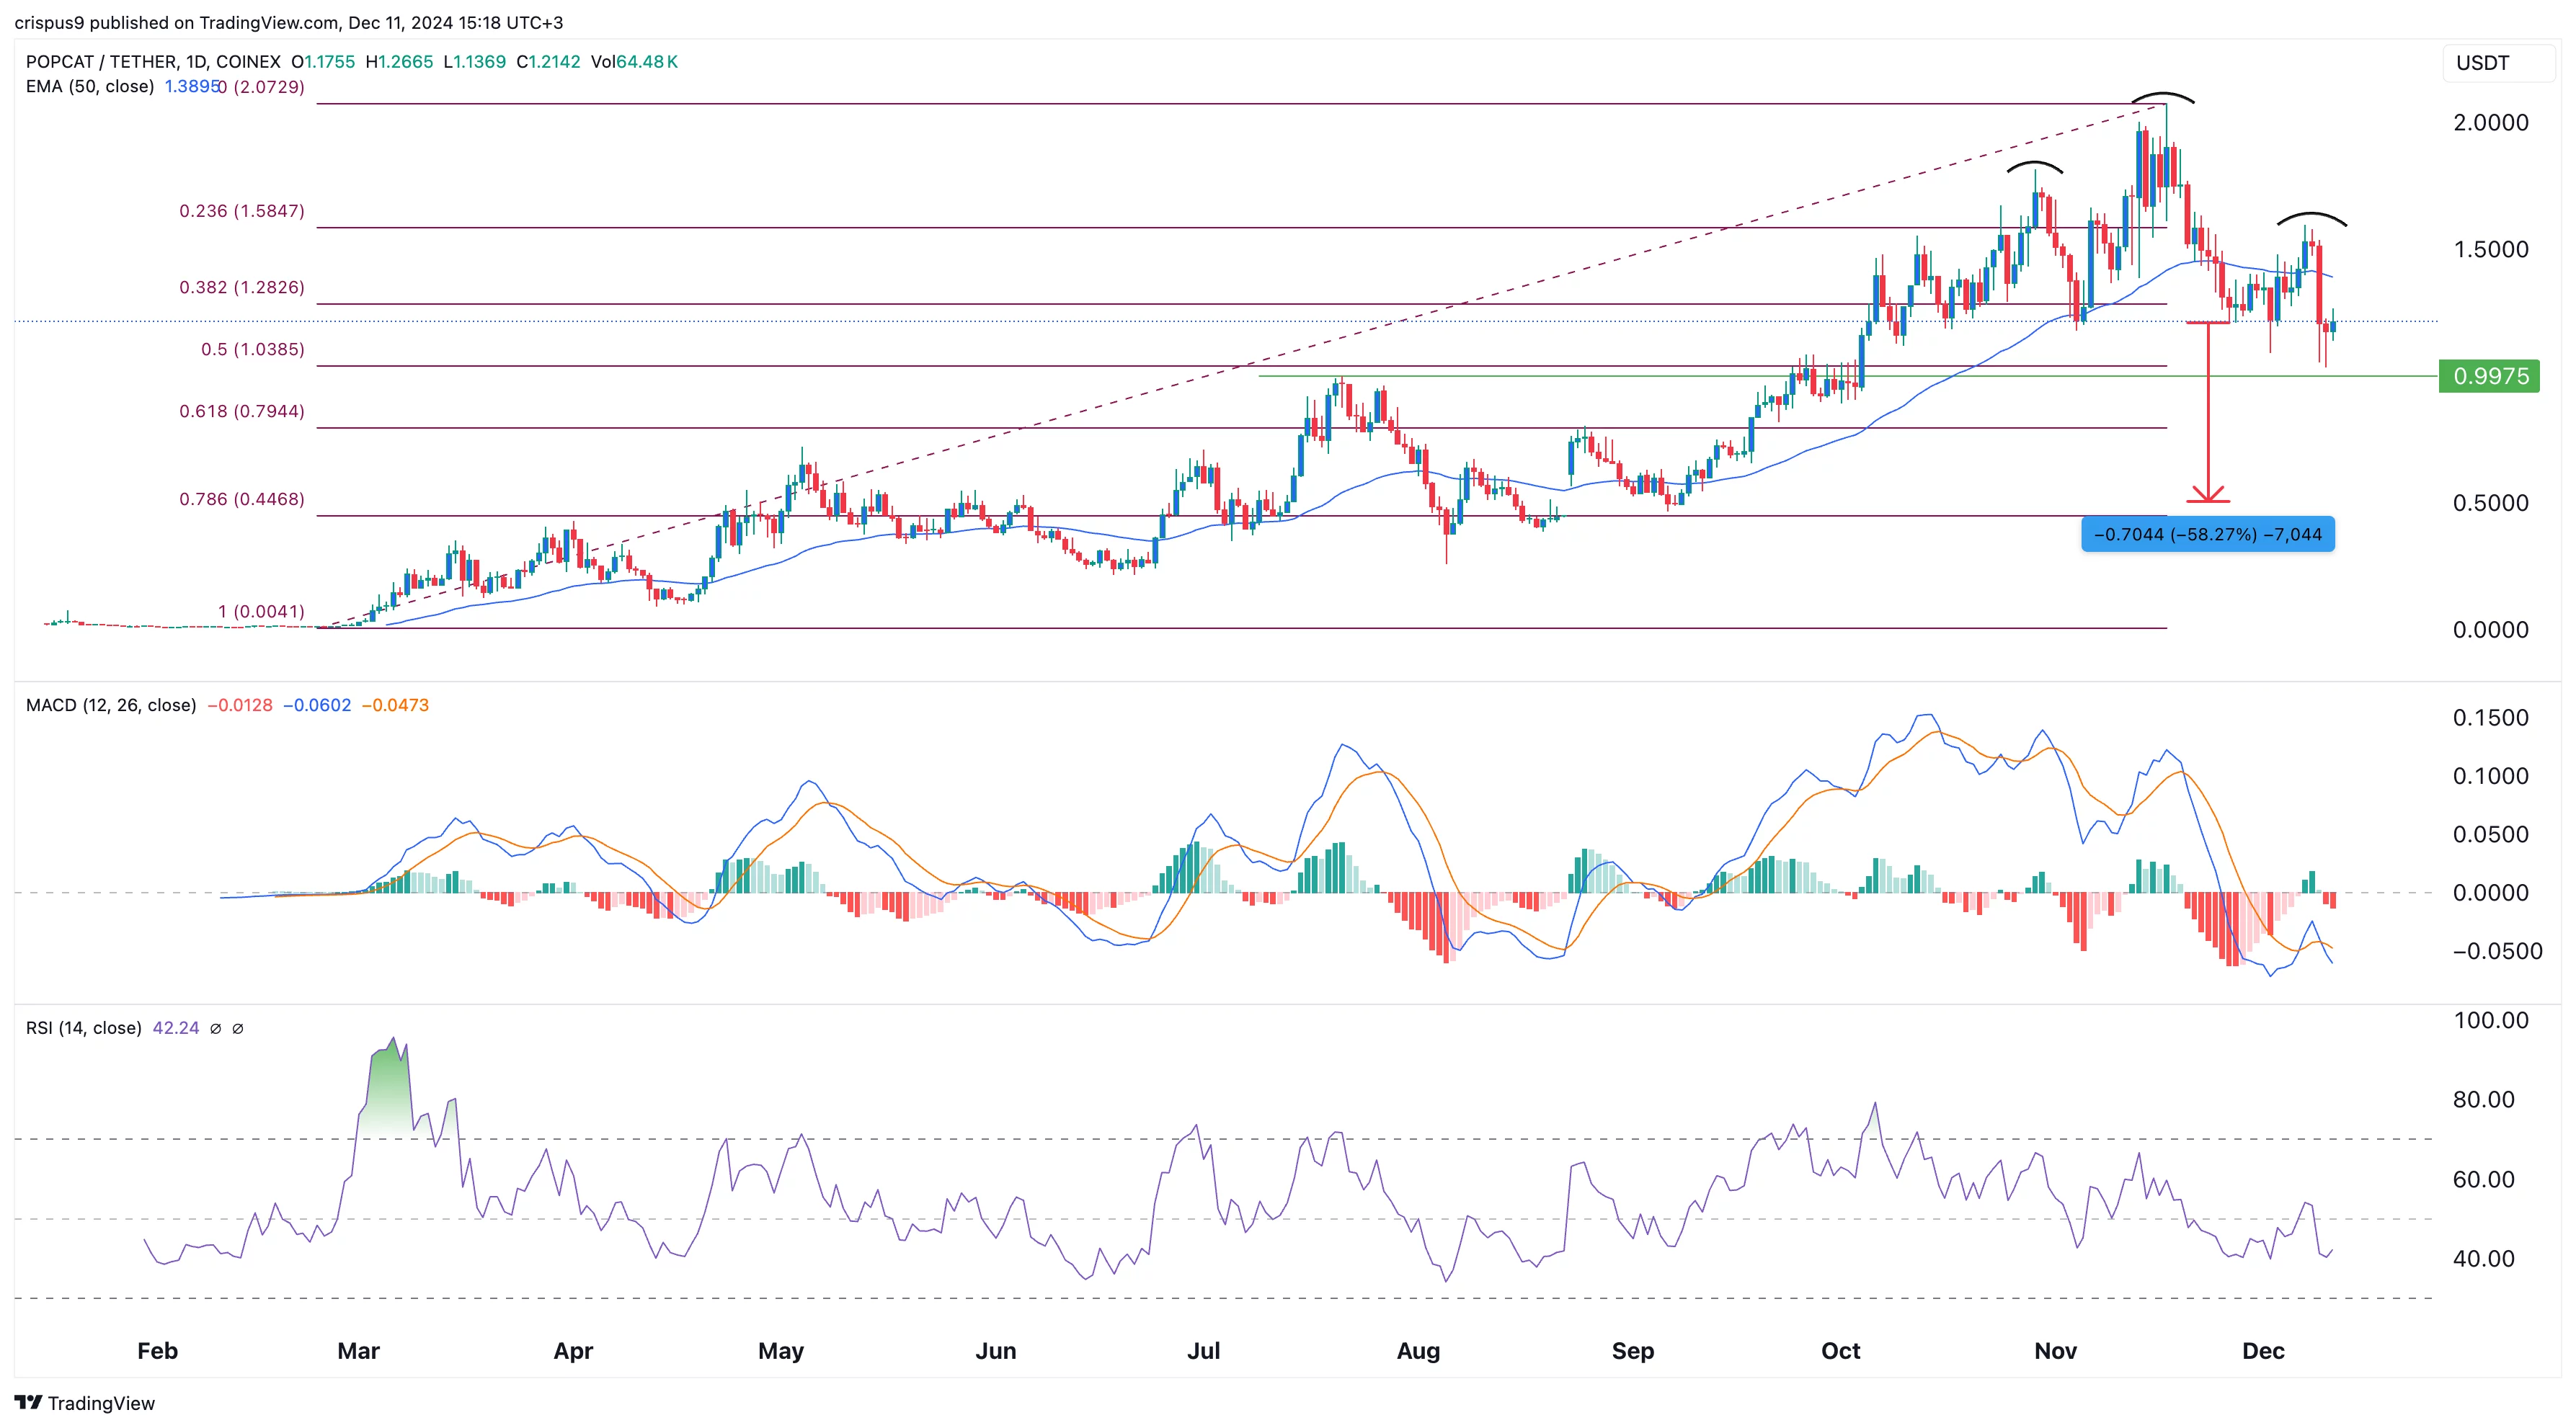Click the blue −58.27% measurement callout
The image size is (2576, 1428).
(2208, 535)
